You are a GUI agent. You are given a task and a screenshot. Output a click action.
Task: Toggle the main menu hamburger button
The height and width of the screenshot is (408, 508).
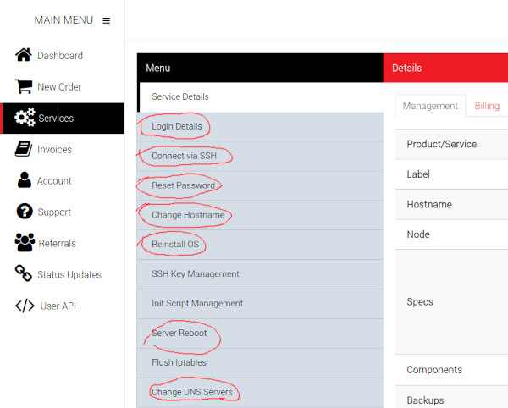(107, 20)
